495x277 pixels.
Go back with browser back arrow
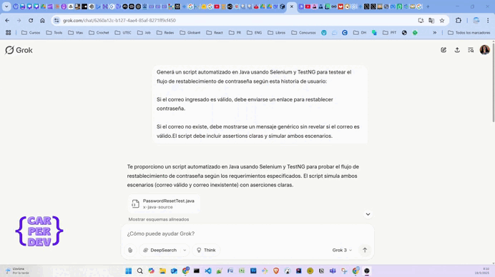[7, 21]
